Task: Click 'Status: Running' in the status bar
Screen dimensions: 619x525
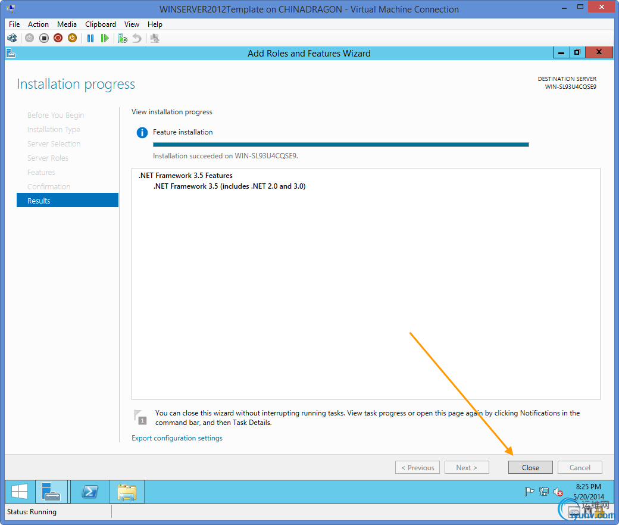Action: 32,512
